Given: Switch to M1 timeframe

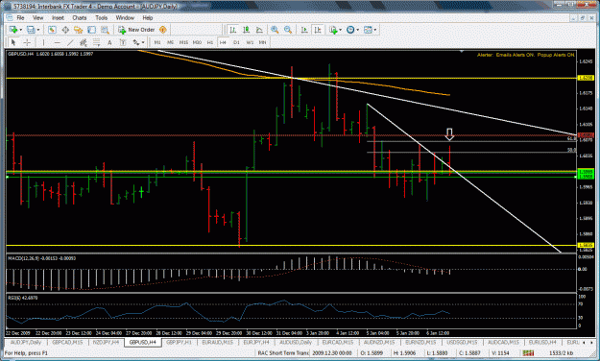Looking at the screenshot, I should click(157, 42).
